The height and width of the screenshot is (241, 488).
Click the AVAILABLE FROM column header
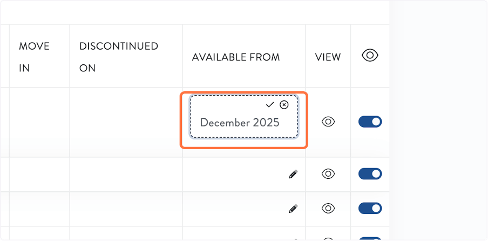236,57
